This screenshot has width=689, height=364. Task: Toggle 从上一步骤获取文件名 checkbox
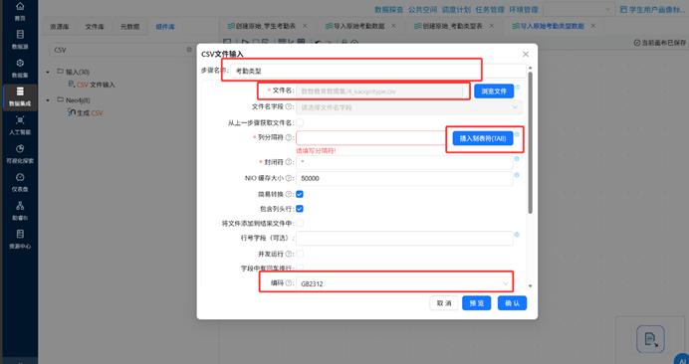[300, 122]
